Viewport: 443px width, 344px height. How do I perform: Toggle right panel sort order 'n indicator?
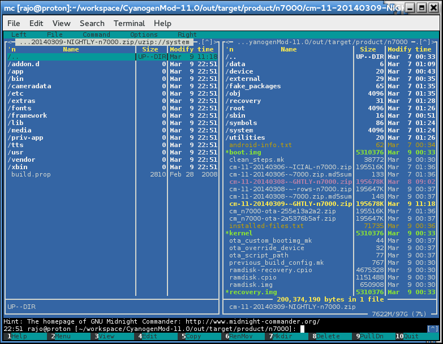(x=229, y=49)
